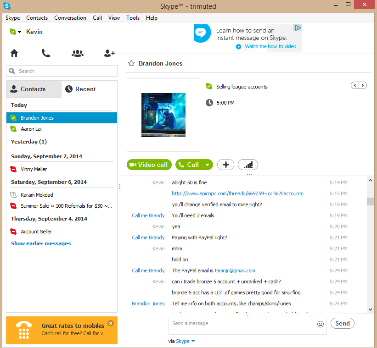The height and width of the screenshot is (348, 377).
Task: Open the Contacts menu
Action: pos(37,18)
